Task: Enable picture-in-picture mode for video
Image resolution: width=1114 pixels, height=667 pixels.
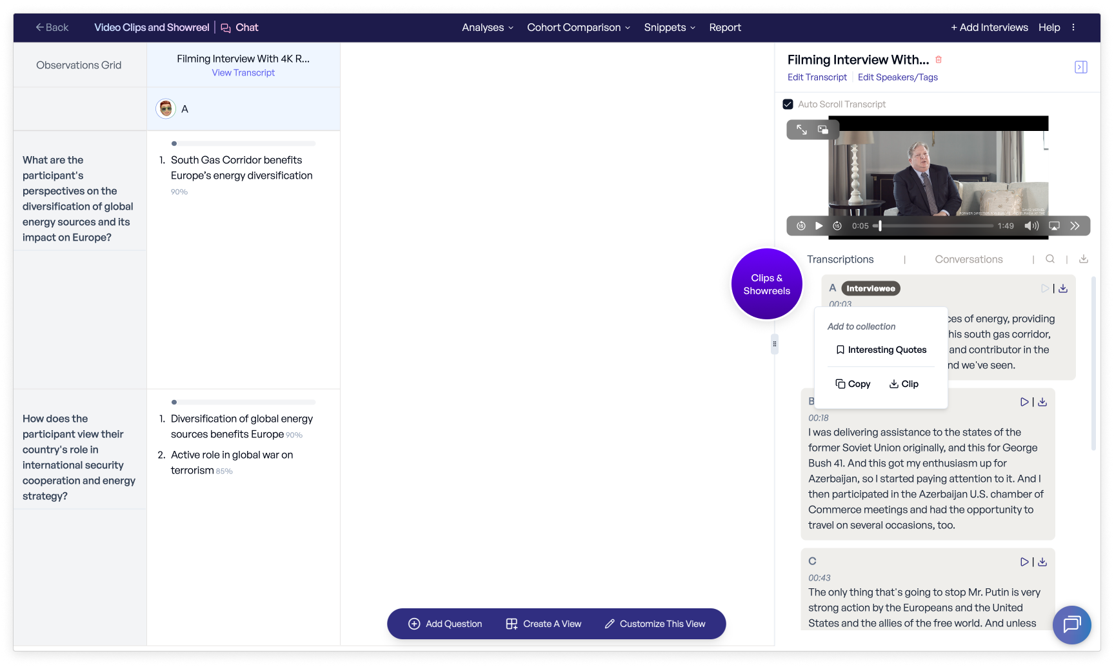Action: (822, 130)
